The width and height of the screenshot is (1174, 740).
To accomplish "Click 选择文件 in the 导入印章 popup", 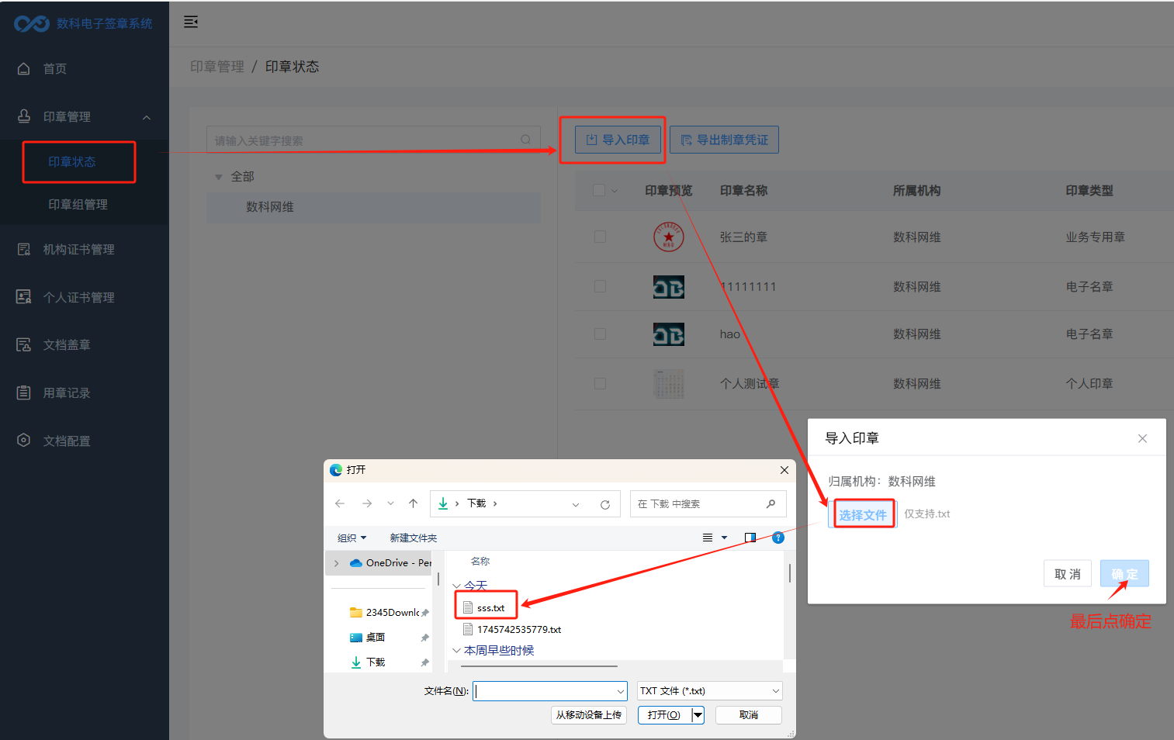I will (x=862, y=515).
